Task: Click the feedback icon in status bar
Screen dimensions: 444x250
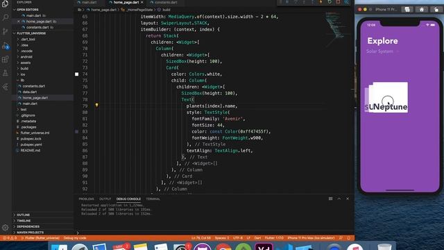Action: 341,237
